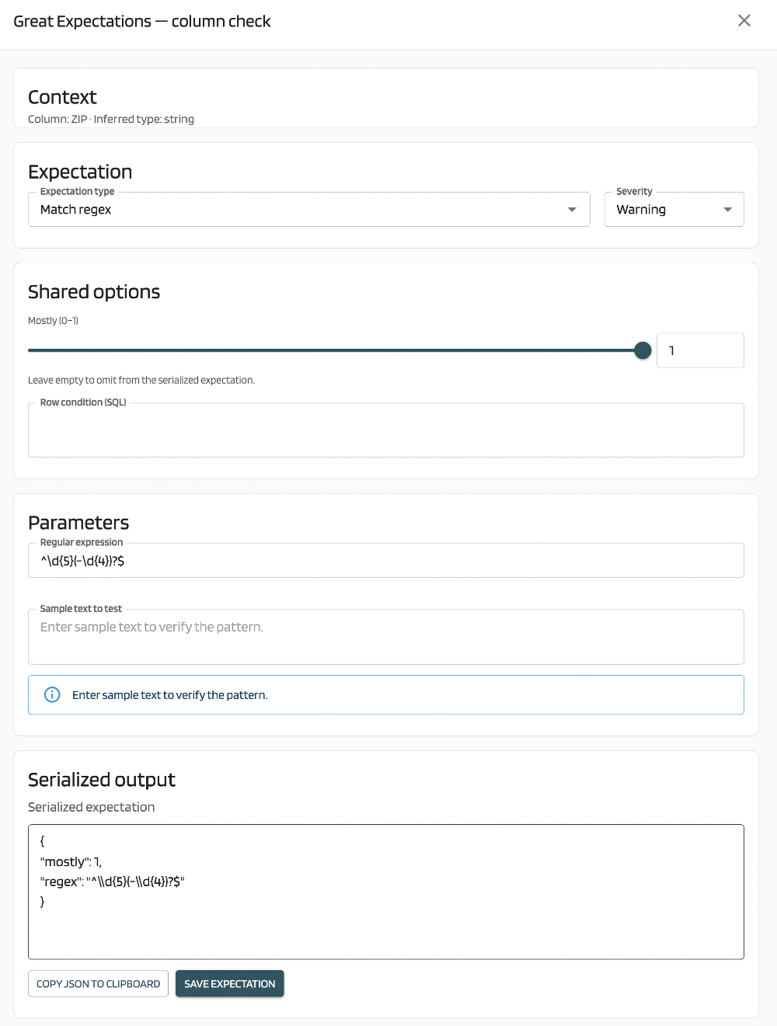Click the "mostly": 1 line in output

71,861
